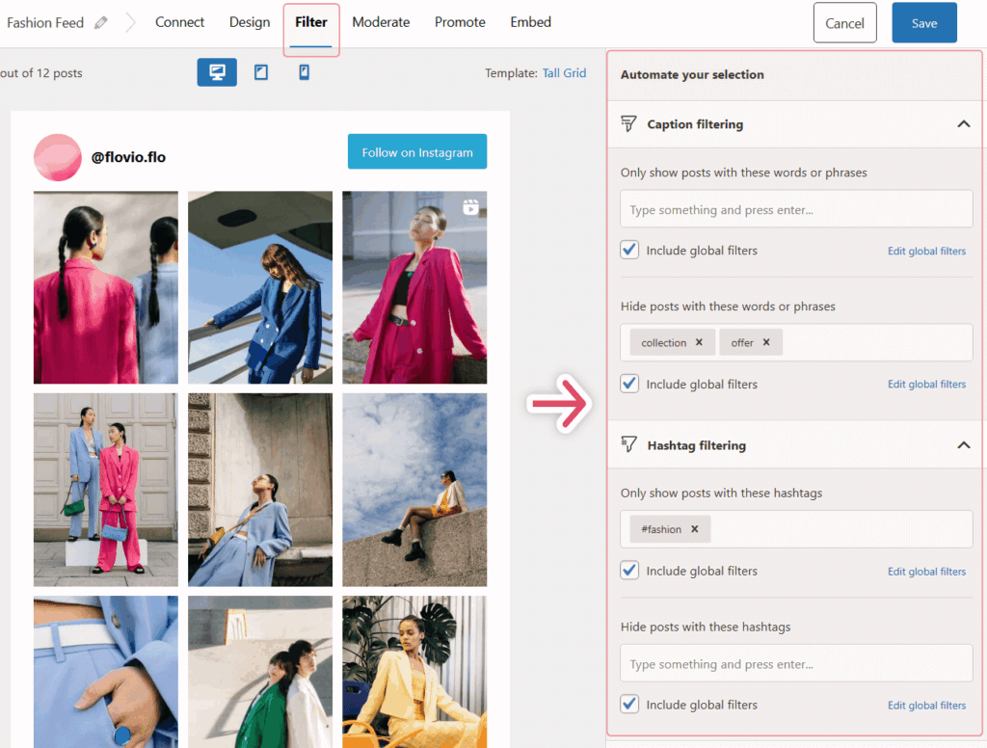This screenshot has width=987, height=748.
Task: Focus the 'Hide posts with these hashtags' field
Action: [796, 663]
